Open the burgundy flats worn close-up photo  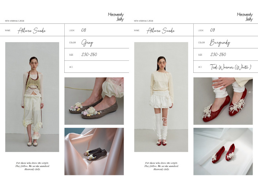point(223,101)
